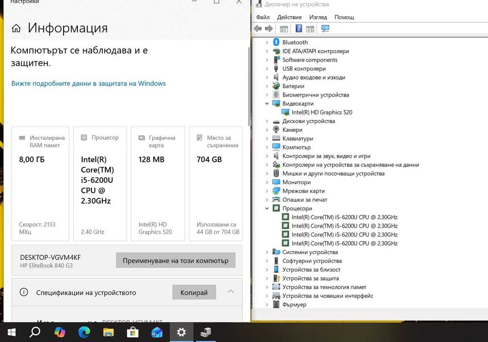Select Софтуерни устройства tree item
The width and height of the screenshot is (488, 342).
[x=312, y=260]
